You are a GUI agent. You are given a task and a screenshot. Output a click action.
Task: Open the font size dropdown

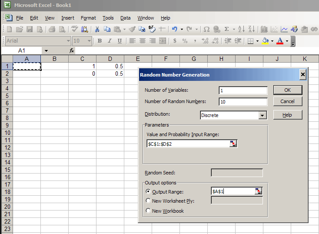89,41
